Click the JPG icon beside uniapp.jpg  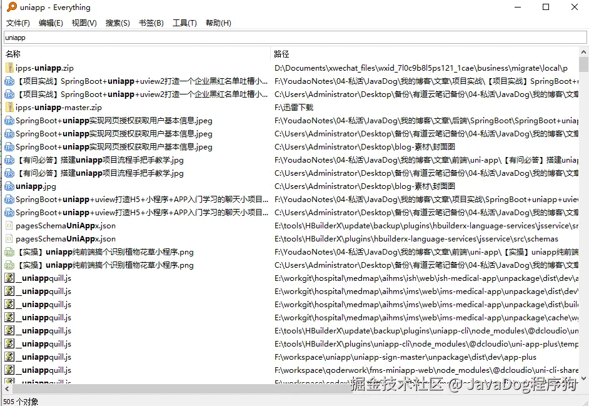click(x=9, y=186)
